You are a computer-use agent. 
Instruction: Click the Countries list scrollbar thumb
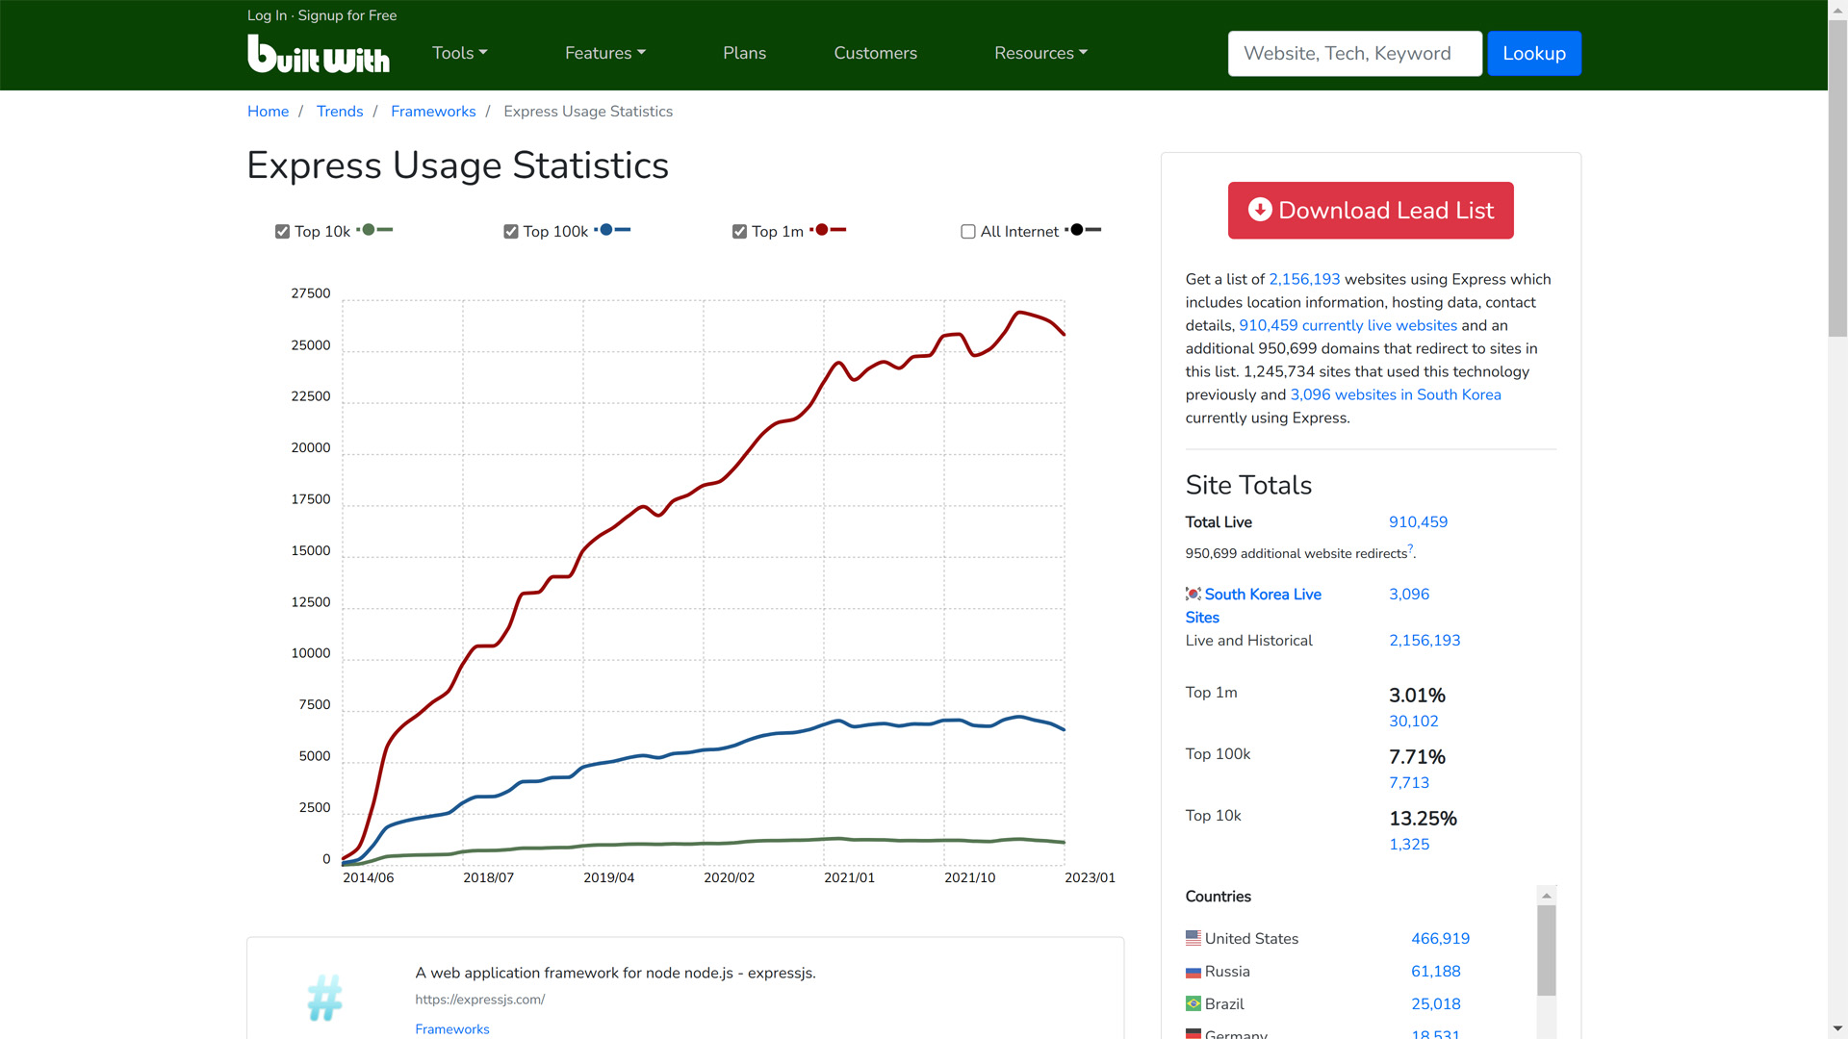pos(1547,950)
